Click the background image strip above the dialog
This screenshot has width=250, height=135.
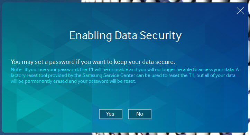(x=164, y=1)
